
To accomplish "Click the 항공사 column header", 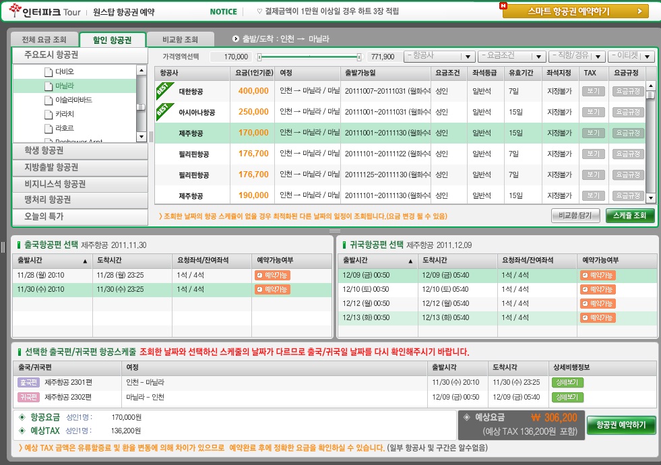I will 192,73.
